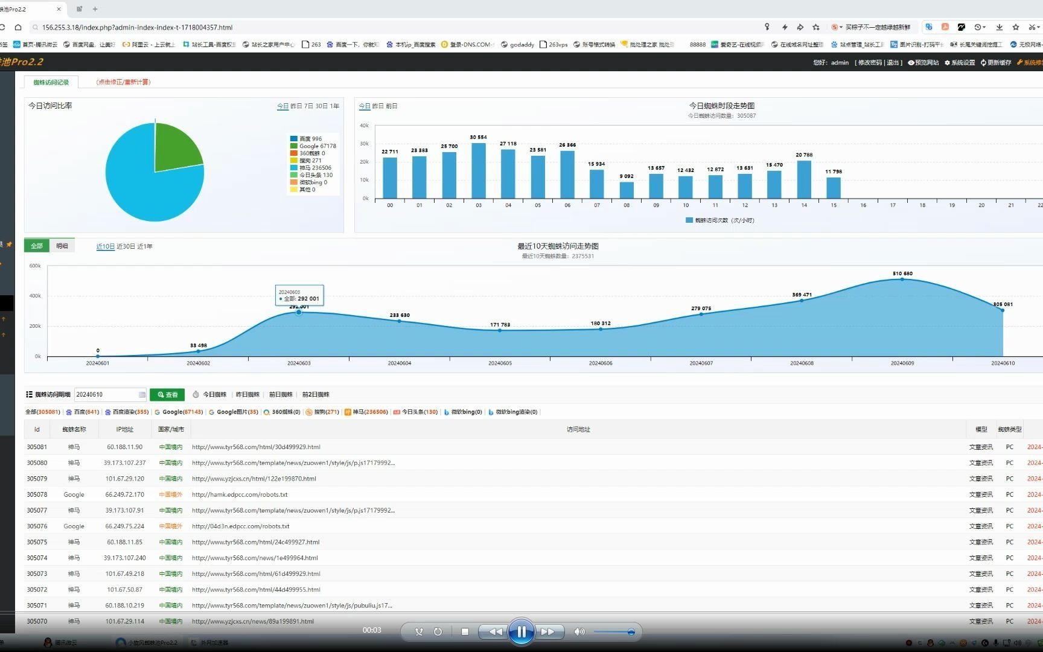Toggle 神马 legend swatch in pie chart
Screen dimensions: 1043x652
pyautogui.click(x=294, y=168)
